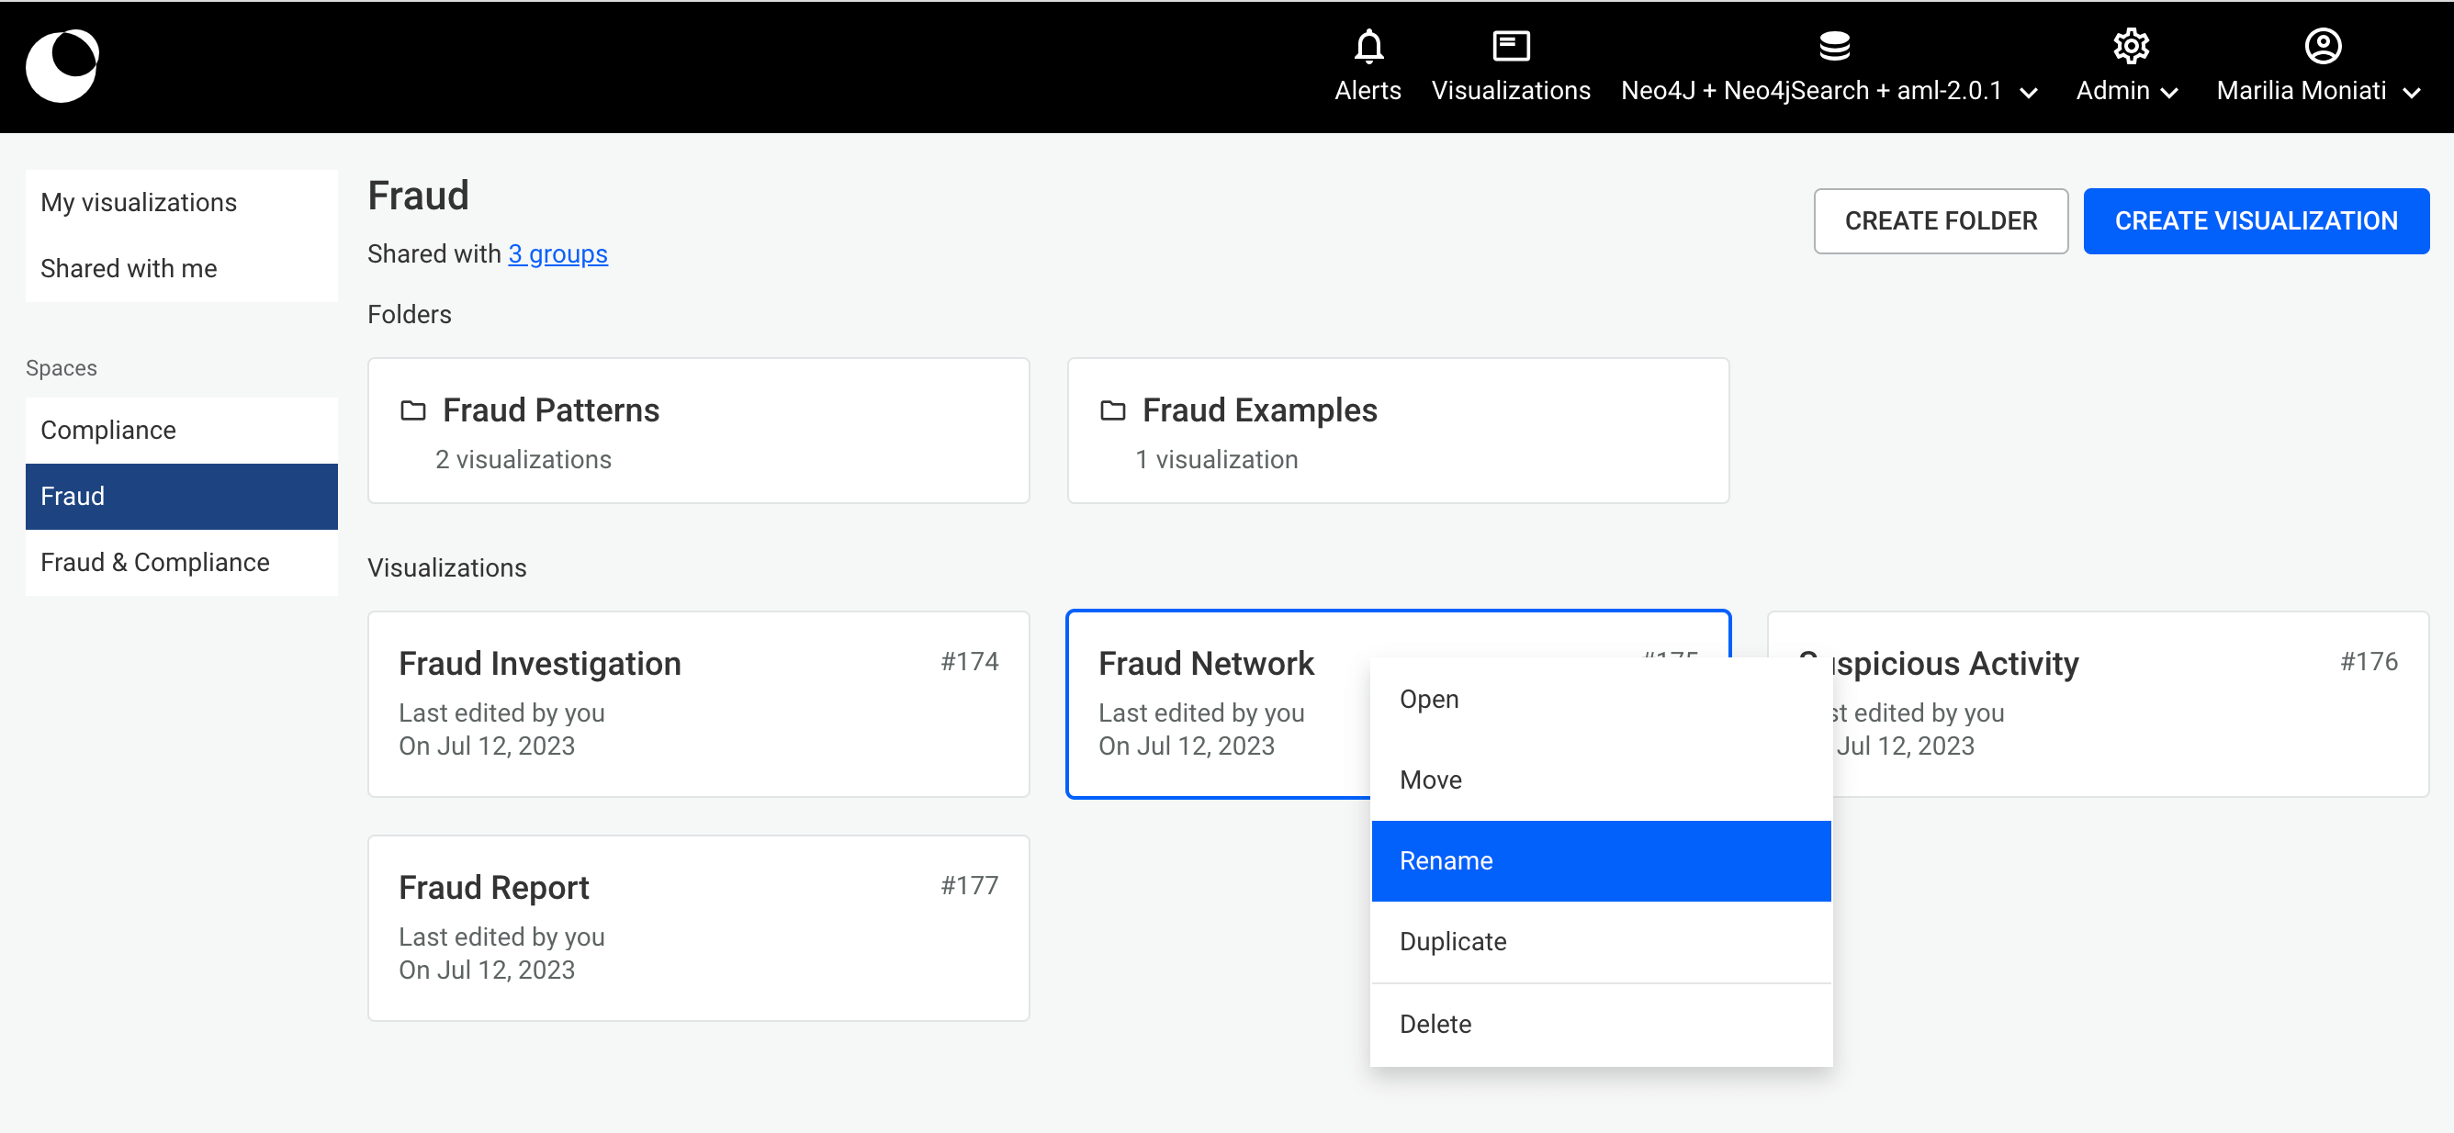
Task: Open the 3 groups link
Action: pyautogui.click(x=557, y=254)
